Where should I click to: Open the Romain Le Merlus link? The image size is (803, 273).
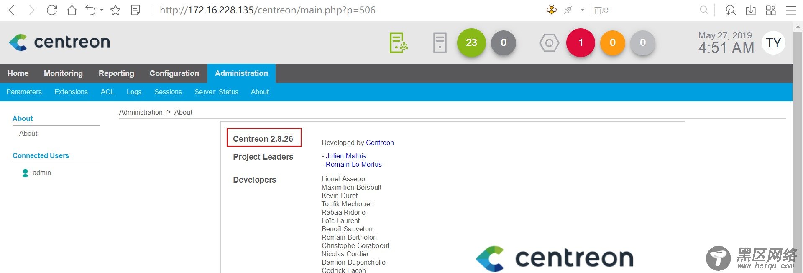pyautogui.click(x=354, y=164)
